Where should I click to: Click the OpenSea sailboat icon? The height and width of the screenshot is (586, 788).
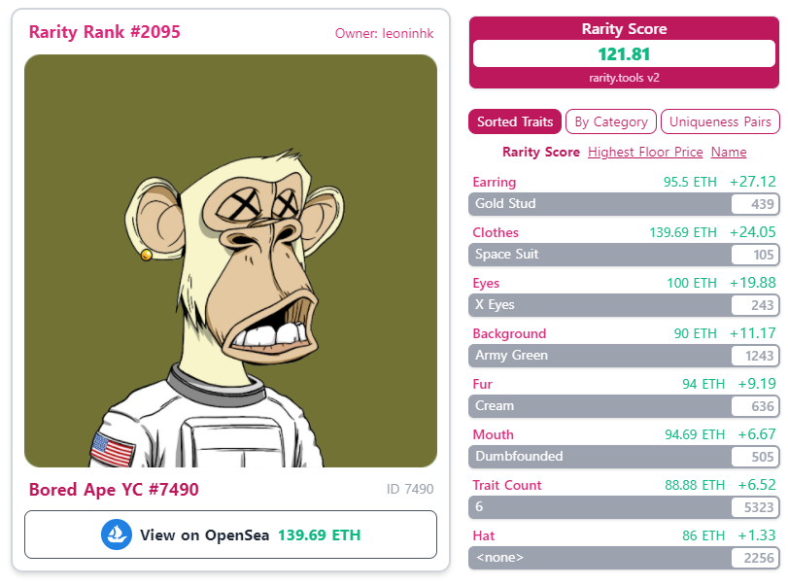pos(117,534)
